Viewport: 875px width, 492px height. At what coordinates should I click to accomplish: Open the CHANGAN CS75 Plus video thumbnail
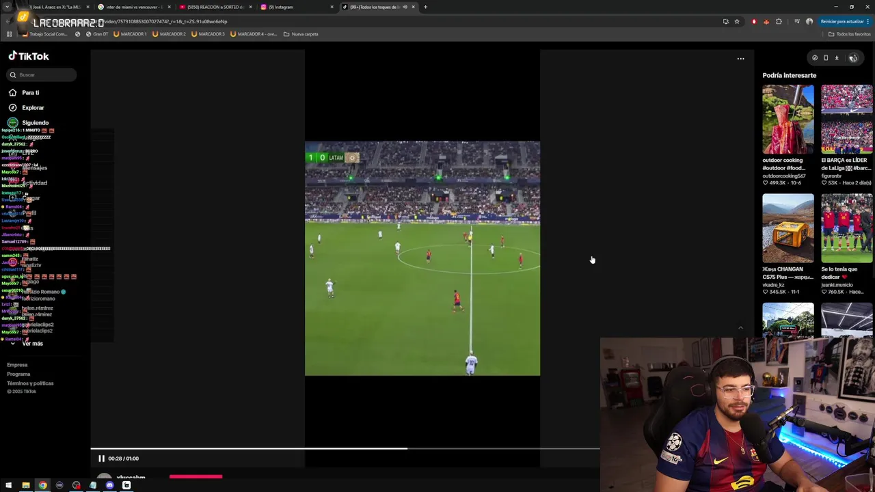788,228
